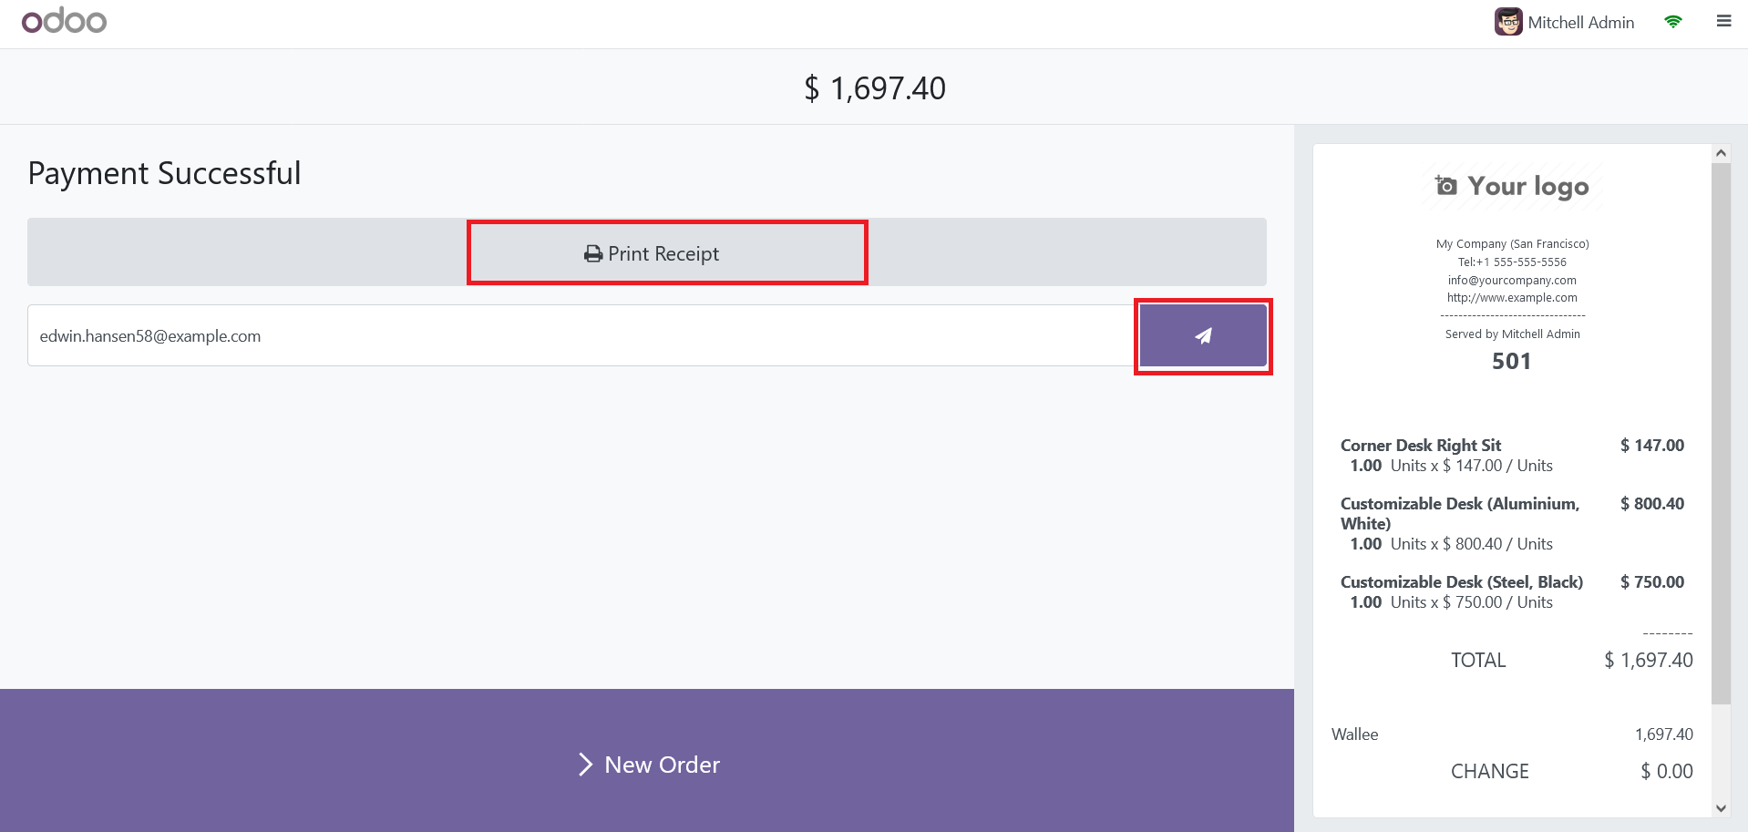
Task: Click the Odoo logo
Action: point(64,21)
